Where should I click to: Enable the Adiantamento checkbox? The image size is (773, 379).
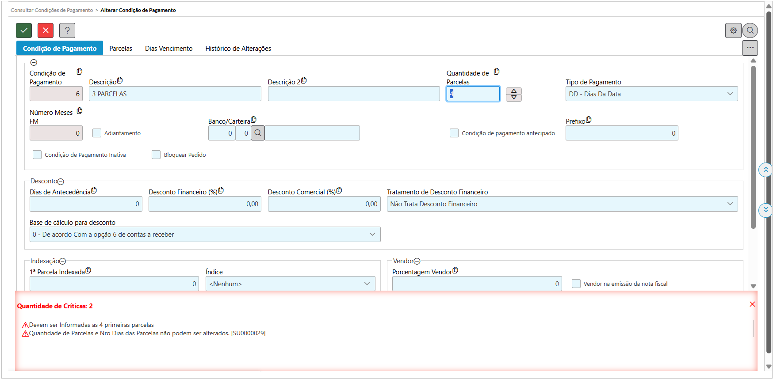click(x=97, y=133)
